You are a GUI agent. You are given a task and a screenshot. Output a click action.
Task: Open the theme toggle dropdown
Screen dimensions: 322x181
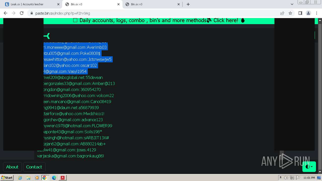coord(309,167)
